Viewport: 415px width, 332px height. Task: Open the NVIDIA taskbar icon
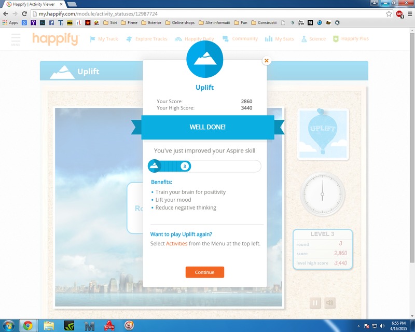coord(69,326)
